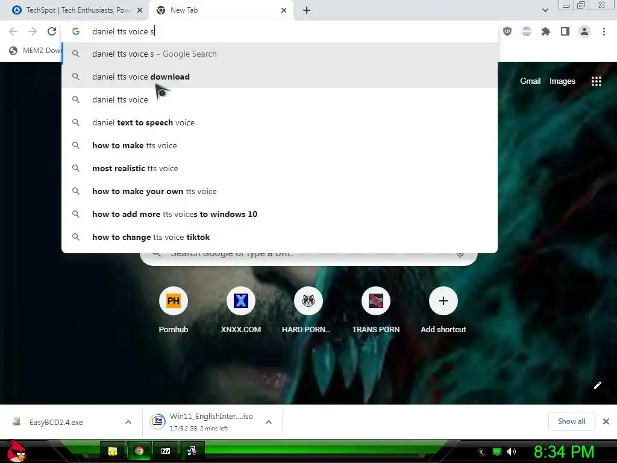Open the Chrome profile avatar
This screenshot has height=463, width=617.
pyautogui.click(x=584, y=31)
